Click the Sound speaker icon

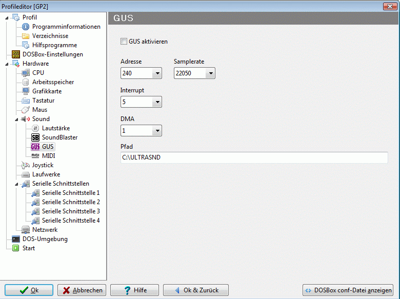[x=26, y=119]
